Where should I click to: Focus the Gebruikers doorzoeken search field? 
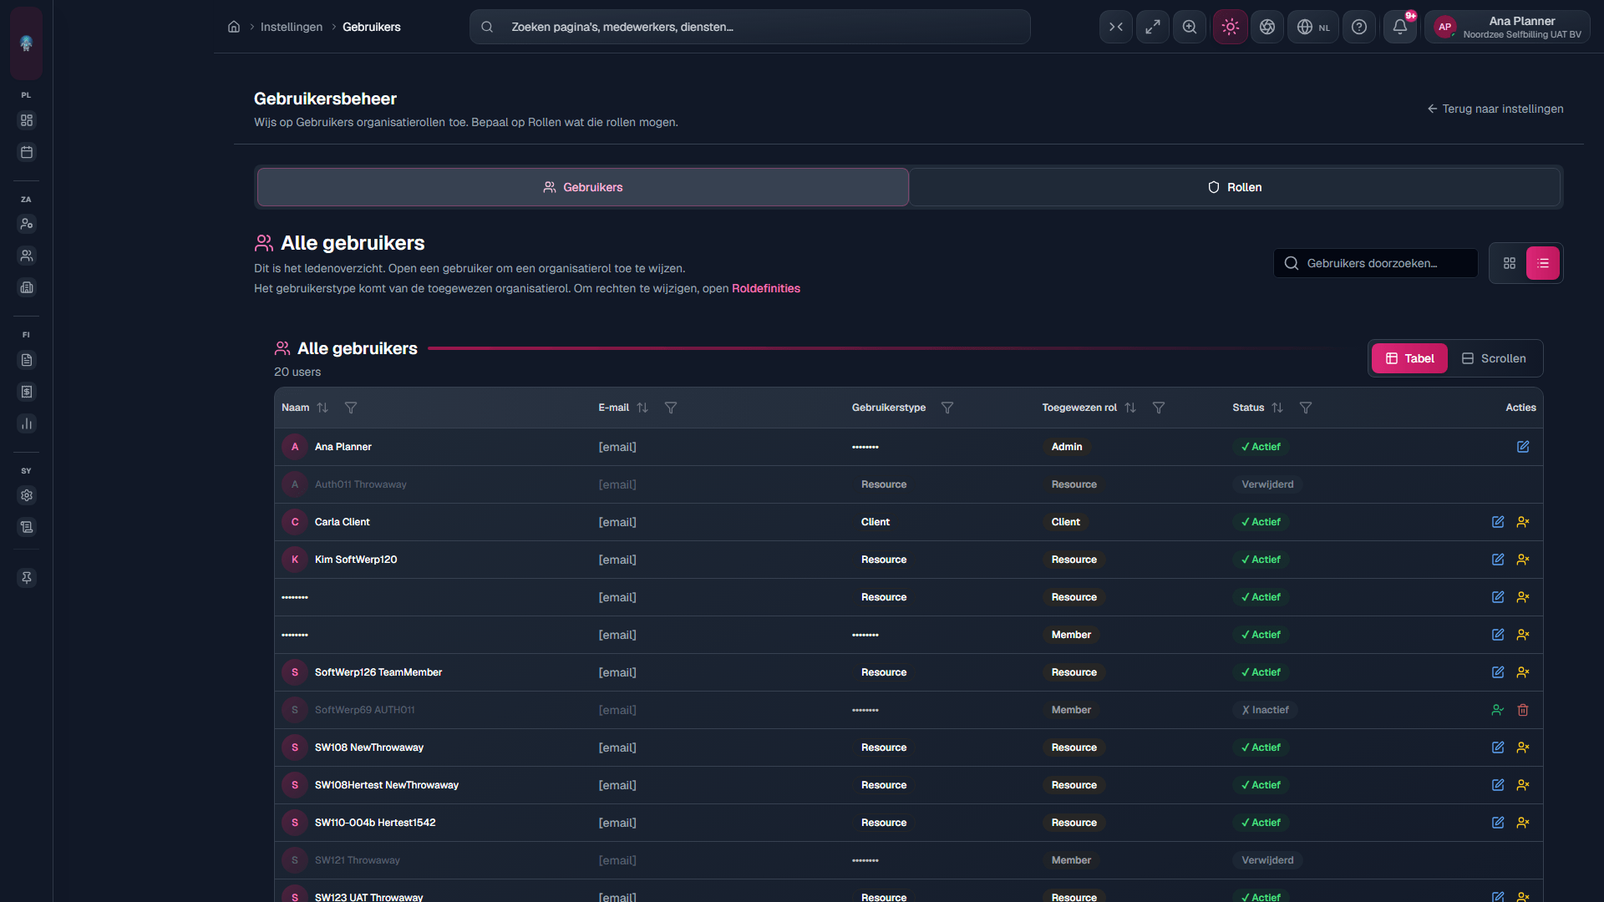pos(1376,263)
